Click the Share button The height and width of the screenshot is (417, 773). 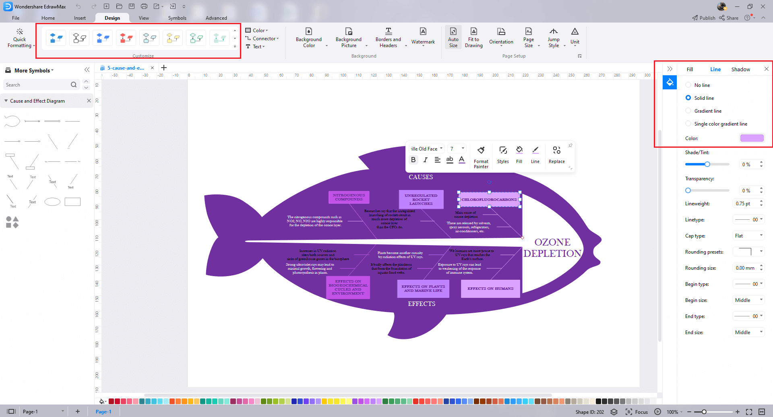pyautogui.click(x=729, y=18)
